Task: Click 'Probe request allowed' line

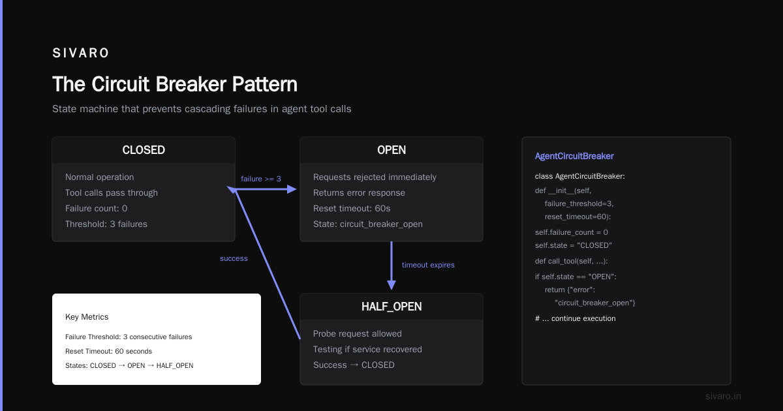Action: click(x=358, y=333)
